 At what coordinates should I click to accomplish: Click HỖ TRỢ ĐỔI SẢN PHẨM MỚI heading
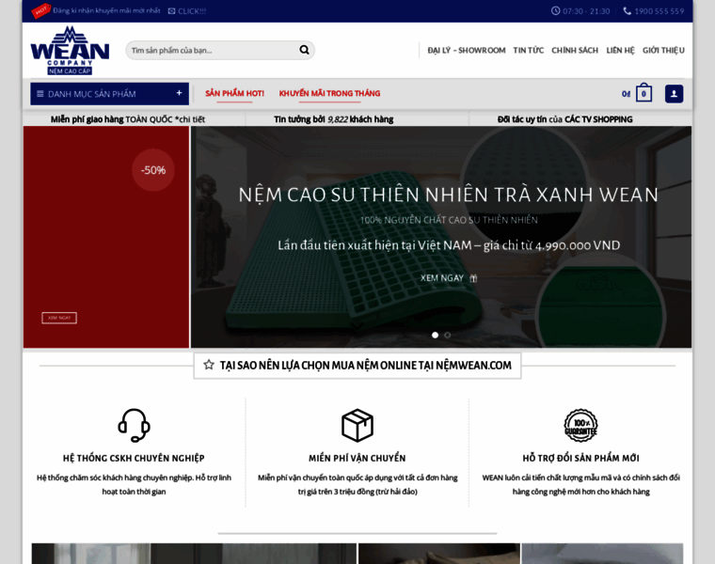(x=581, y=458)
